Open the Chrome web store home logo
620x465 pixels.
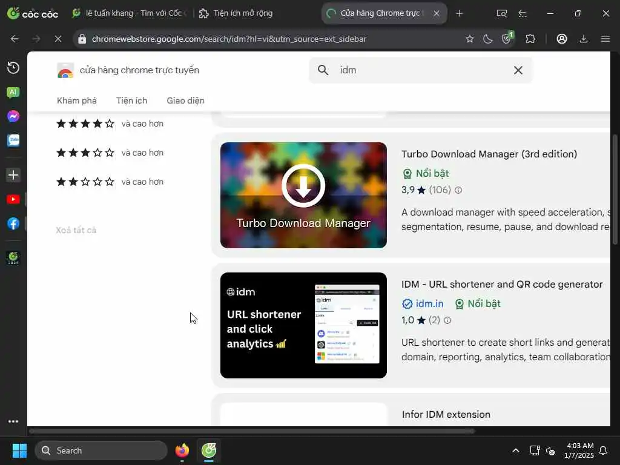pos(128,70)
